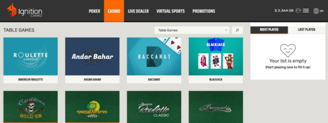Image resolution: width=328 pixels, height=123 pixels.
Task: Expand the Table Games dropdown
Action: 192,30
